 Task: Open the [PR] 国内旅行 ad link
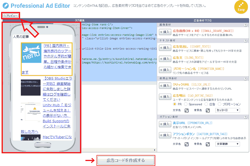tap(57, 56)
